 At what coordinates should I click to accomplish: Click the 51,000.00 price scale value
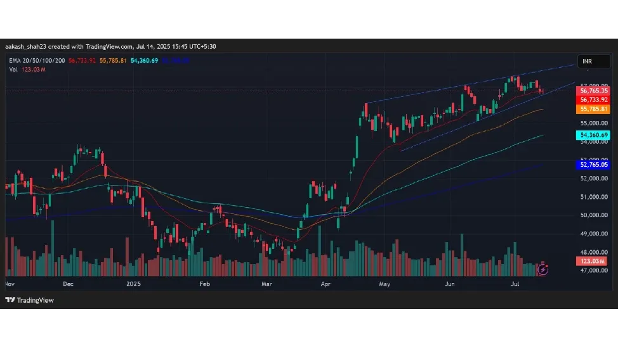[x=594, y=197]
